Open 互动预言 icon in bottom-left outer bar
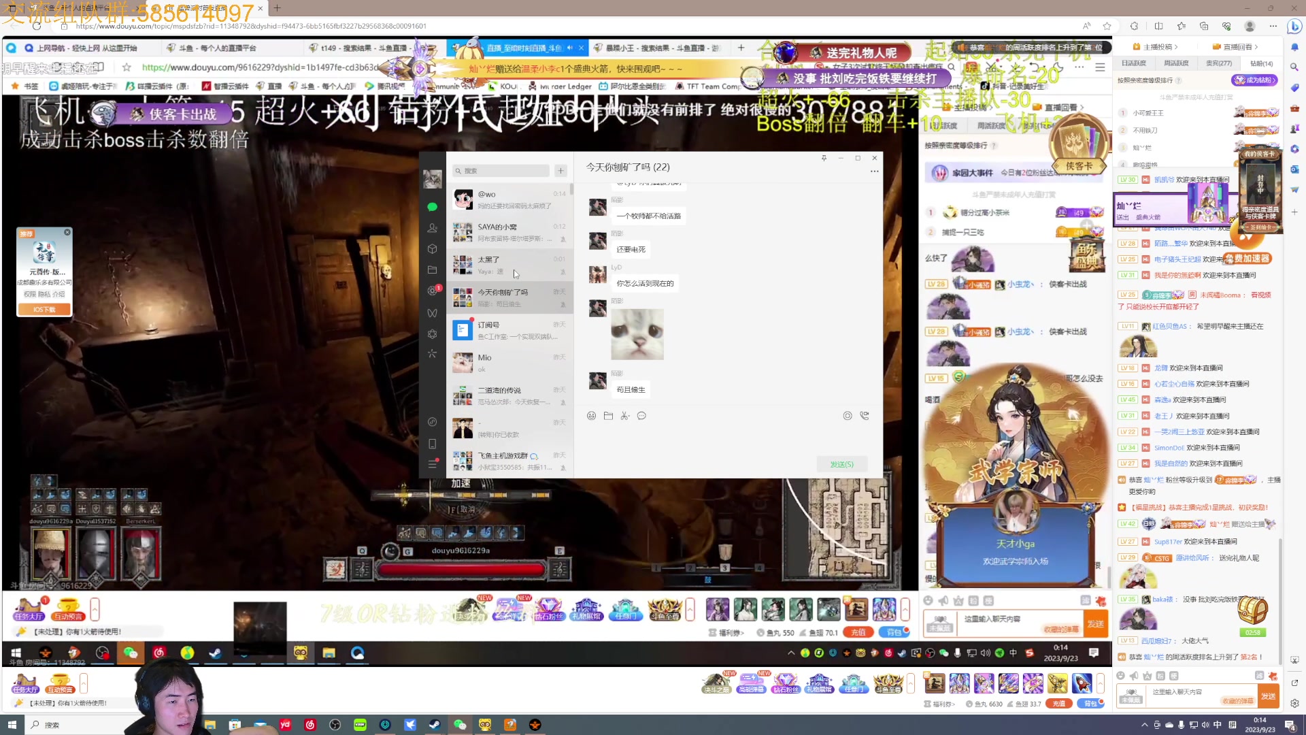Screen dimensions: 1306x735 pyautogui.click(x=60, y=683)
